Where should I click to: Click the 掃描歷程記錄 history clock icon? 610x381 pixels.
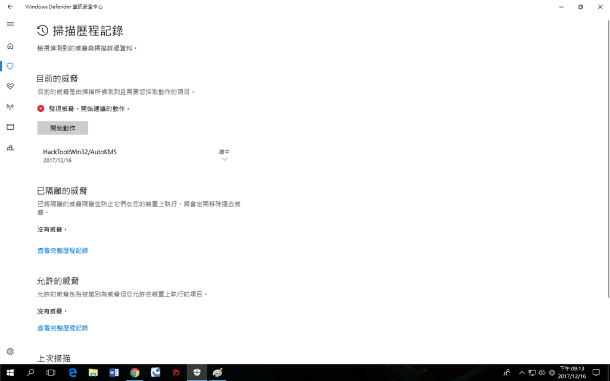coord(42,30)
